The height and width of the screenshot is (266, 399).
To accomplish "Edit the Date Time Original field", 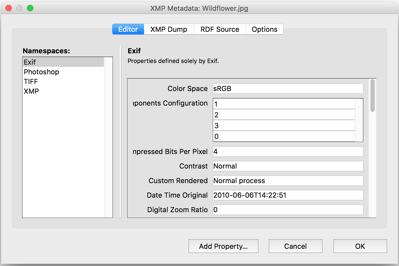I will click(x=288, y=195).
